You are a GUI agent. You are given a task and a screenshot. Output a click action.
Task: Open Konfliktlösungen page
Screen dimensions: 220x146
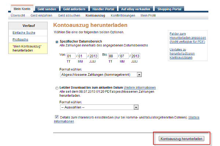tap(123, 15)
